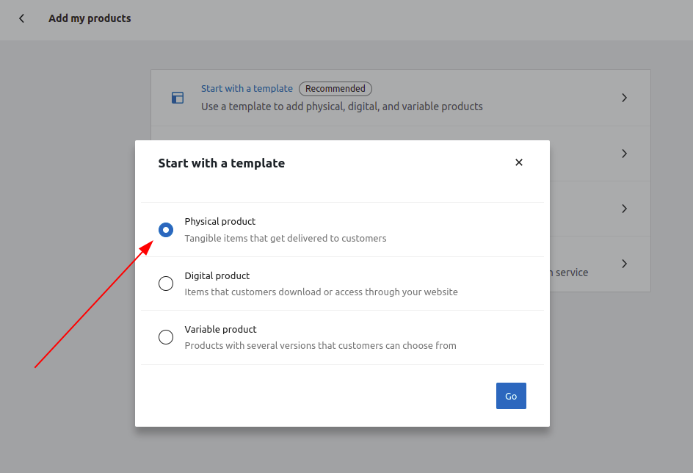Close the Start with a template dialog
Image resolution: width=693 pixels, height=473 pixels.
pos(519,162)
